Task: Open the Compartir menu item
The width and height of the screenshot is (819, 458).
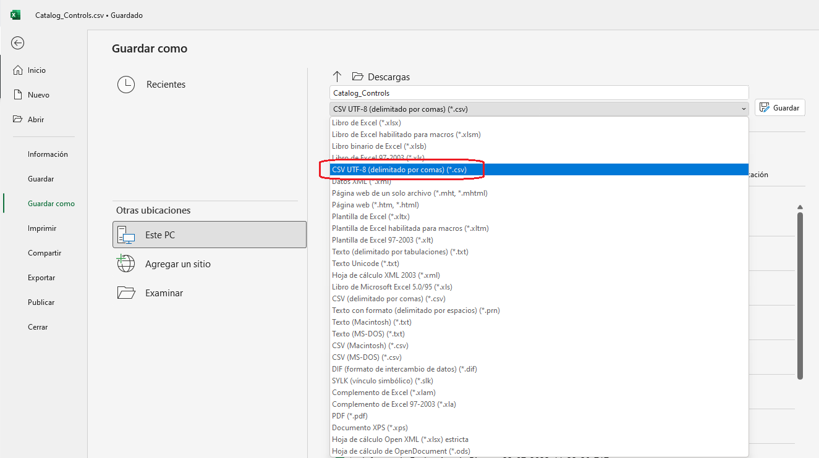Action: click(45, 253)
